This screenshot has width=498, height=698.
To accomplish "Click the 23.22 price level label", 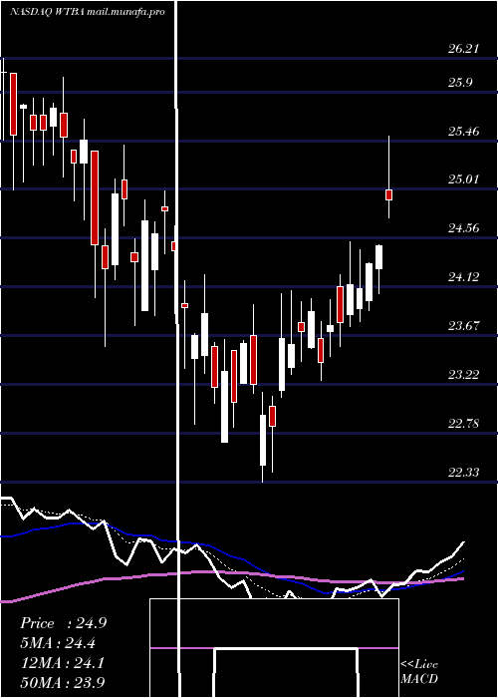I will pos(463,374).
